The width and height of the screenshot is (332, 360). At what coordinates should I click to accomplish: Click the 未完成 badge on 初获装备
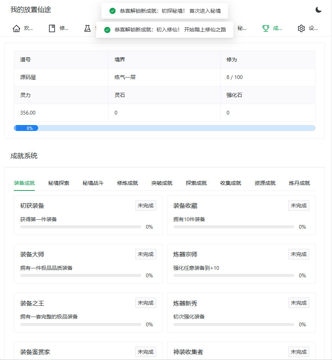point(145,205)
